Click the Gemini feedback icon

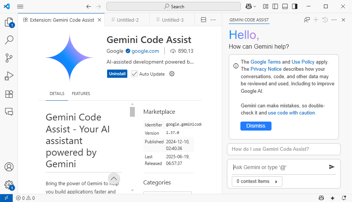[307, 20]
